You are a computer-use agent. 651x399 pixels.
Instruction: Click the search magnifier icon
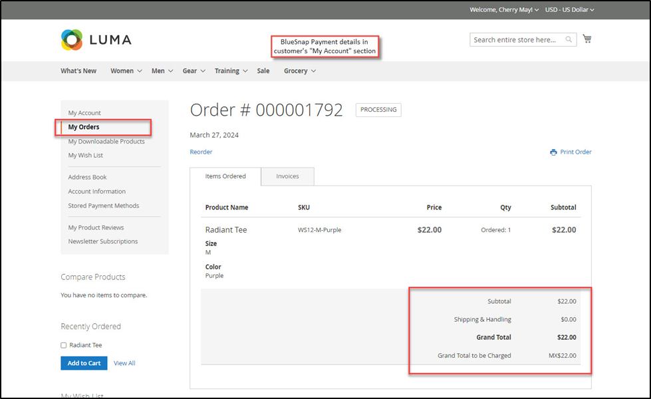click(569, 39)
